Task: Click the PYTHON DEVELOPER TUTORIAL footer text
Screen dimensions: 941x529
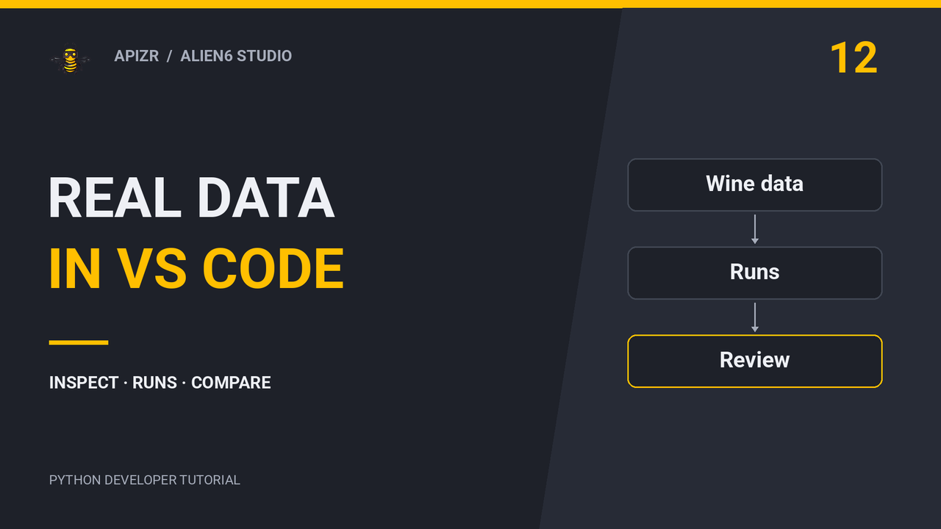Action: (x=144, y=480)
